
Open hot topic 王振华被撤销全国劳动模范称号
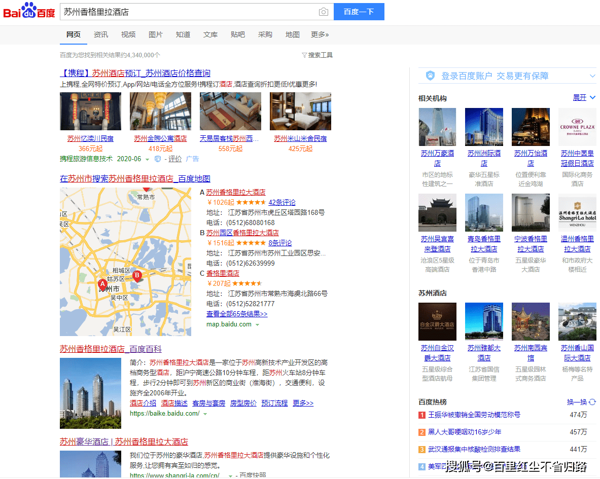click(474, 415)
